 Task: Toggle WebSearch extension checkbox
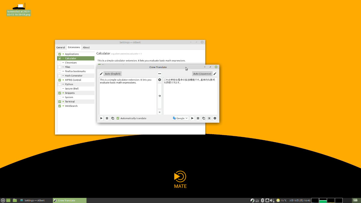click(60, 106)
